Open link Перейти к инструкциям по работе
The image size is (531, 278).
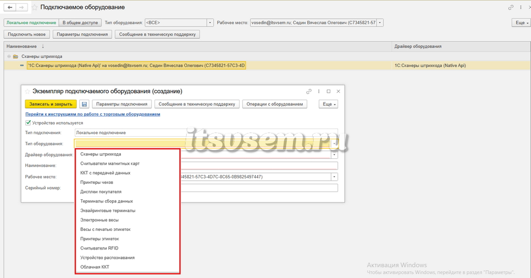coord(93,114)
